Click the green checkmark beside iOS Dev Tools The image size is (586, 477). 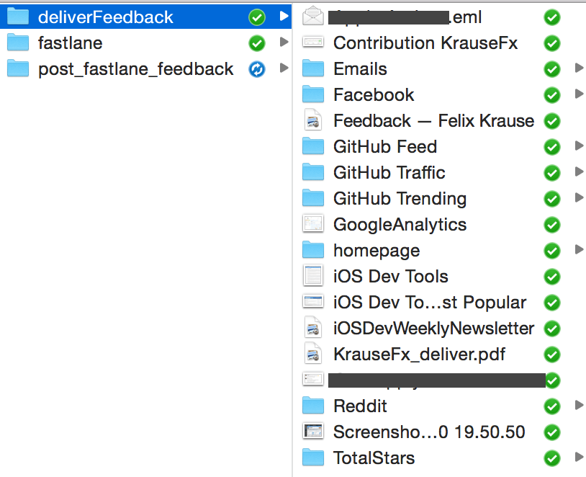tap(552, 277)
